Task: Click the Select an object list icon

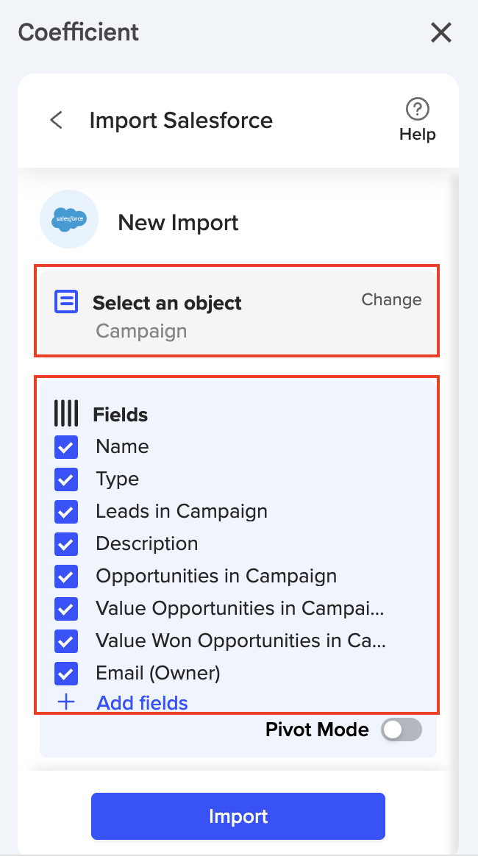Action: (66, 302)
